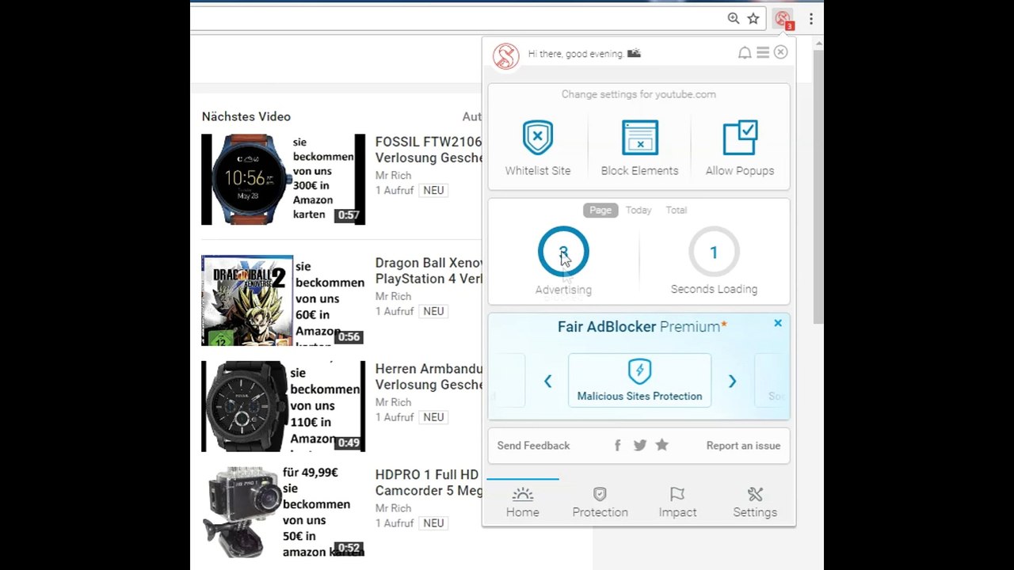
Task: Whitelist Site for youtube.com
Action: click(538, 148)
